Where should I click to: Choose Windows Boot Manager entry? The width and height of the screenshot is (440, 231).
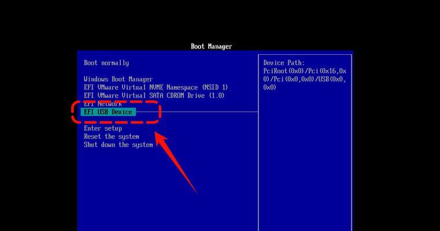tap(118, 79)
